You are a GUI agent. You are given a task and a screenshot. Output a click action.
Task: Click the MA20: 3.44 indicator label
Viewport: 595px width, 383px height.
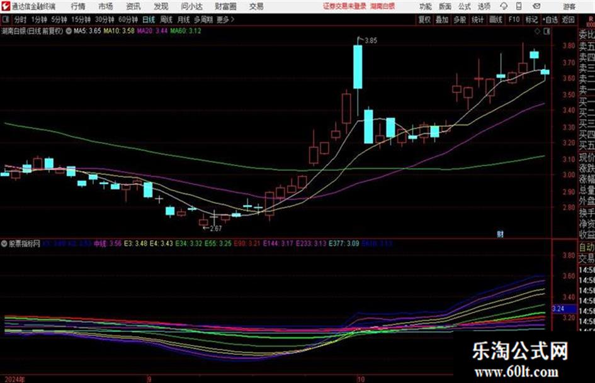click(x=152, y=31)
